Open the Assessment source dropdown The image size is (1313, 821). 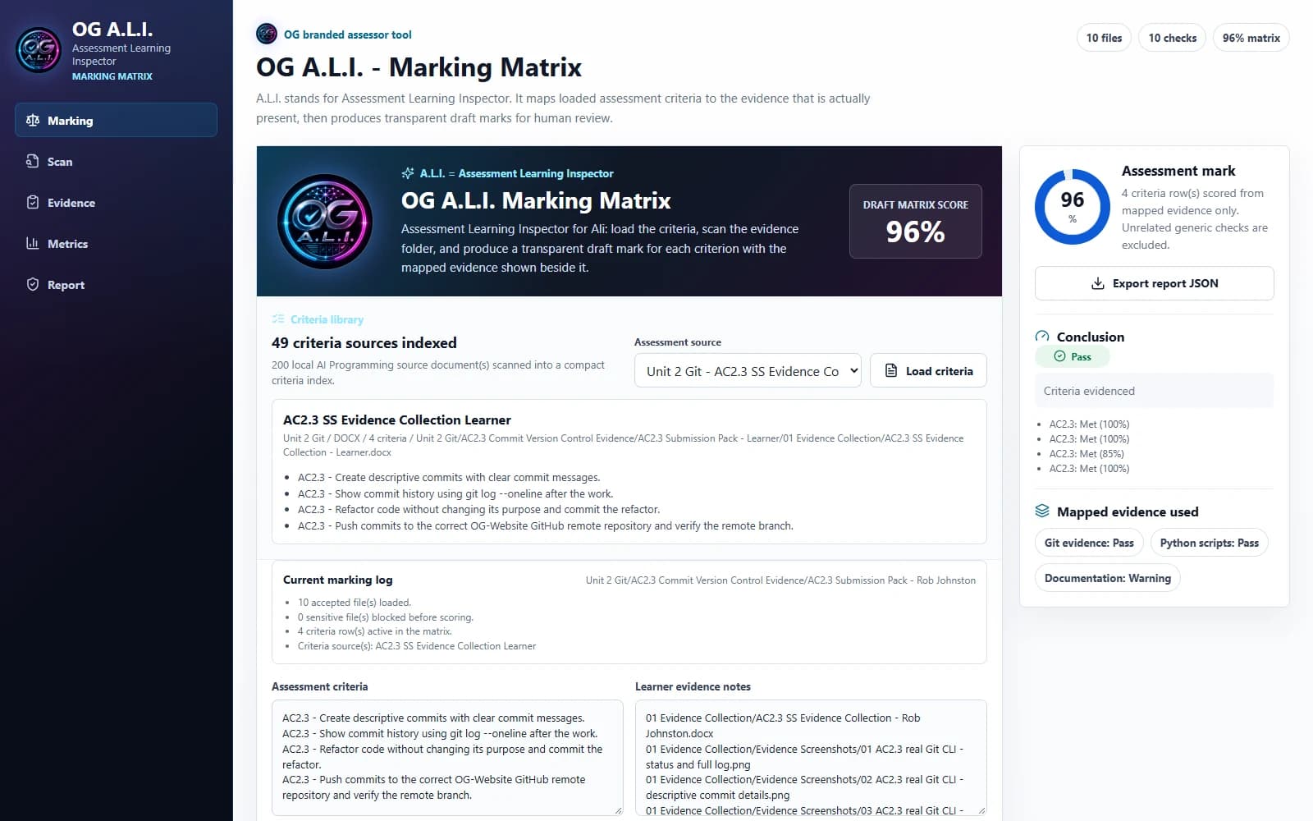(748, 370)
